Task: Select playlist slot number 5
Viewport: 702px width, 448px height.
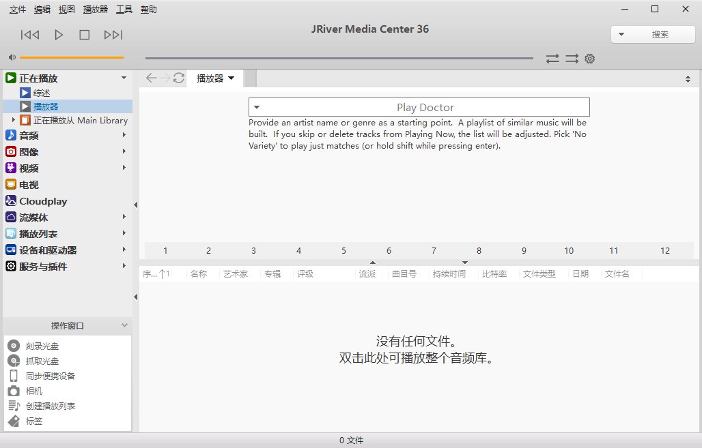Action: [344, 251]
